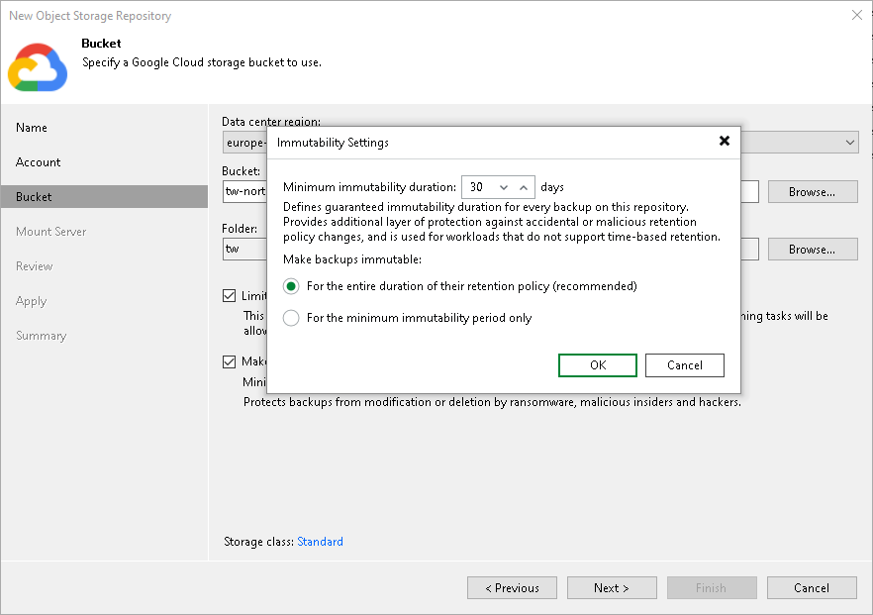Toggle the Make backups immutable checkbox
This screenshot has width=873, height=615.
tap(230, 360)
